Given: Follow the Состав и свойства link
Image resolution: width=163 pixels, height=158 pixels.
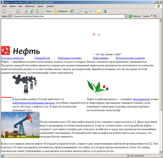Looking at the screenshot, I should point(12,58).
